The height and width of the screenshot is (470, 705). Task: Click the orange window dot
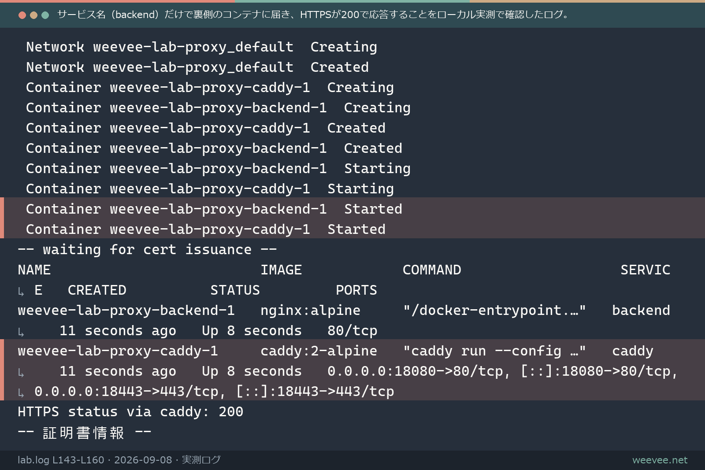coord(33,15)
